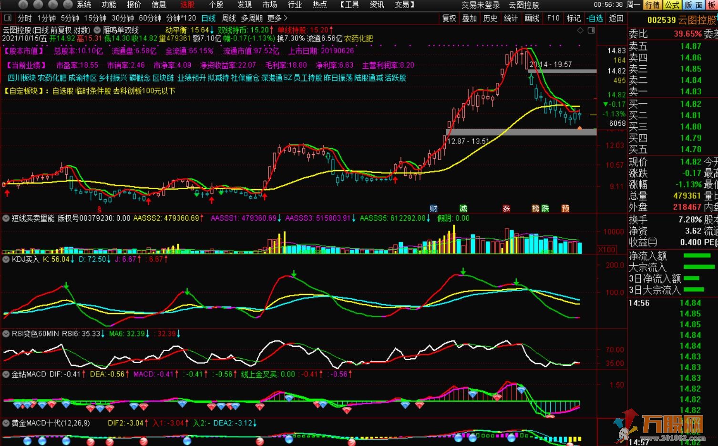Toggle the 行情 mode button
The width and height of the screenshot is (718, 446).
(x=652, y=5)
